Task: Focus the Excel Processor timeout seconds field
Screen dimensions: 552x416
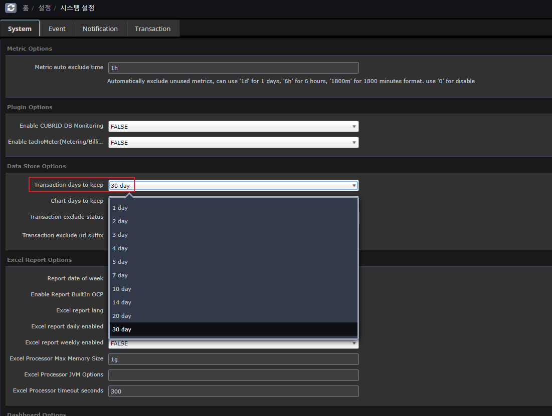Action: coord(233,391)
